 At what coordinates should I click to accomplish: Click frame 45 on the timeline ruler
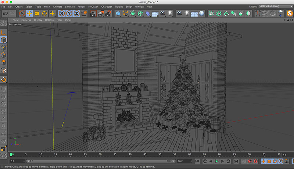coord(145,155)
